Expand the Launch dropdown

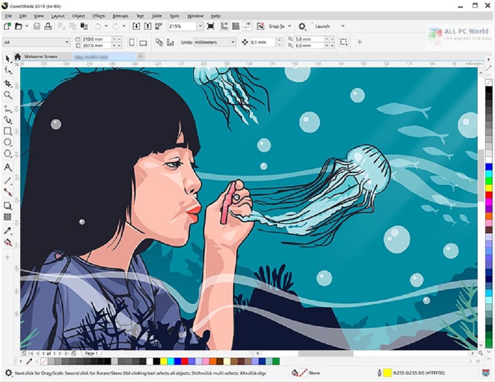tap(343, 26)
